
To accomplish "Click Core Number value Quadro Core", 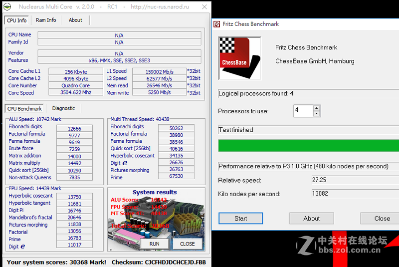I will point(76,85).
